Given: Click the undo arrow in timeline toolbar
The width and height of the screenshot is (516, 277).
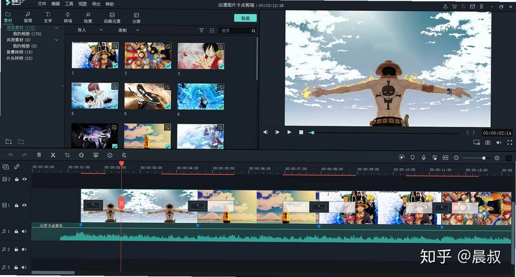Looking at the screenshot, I should (10, 155).
